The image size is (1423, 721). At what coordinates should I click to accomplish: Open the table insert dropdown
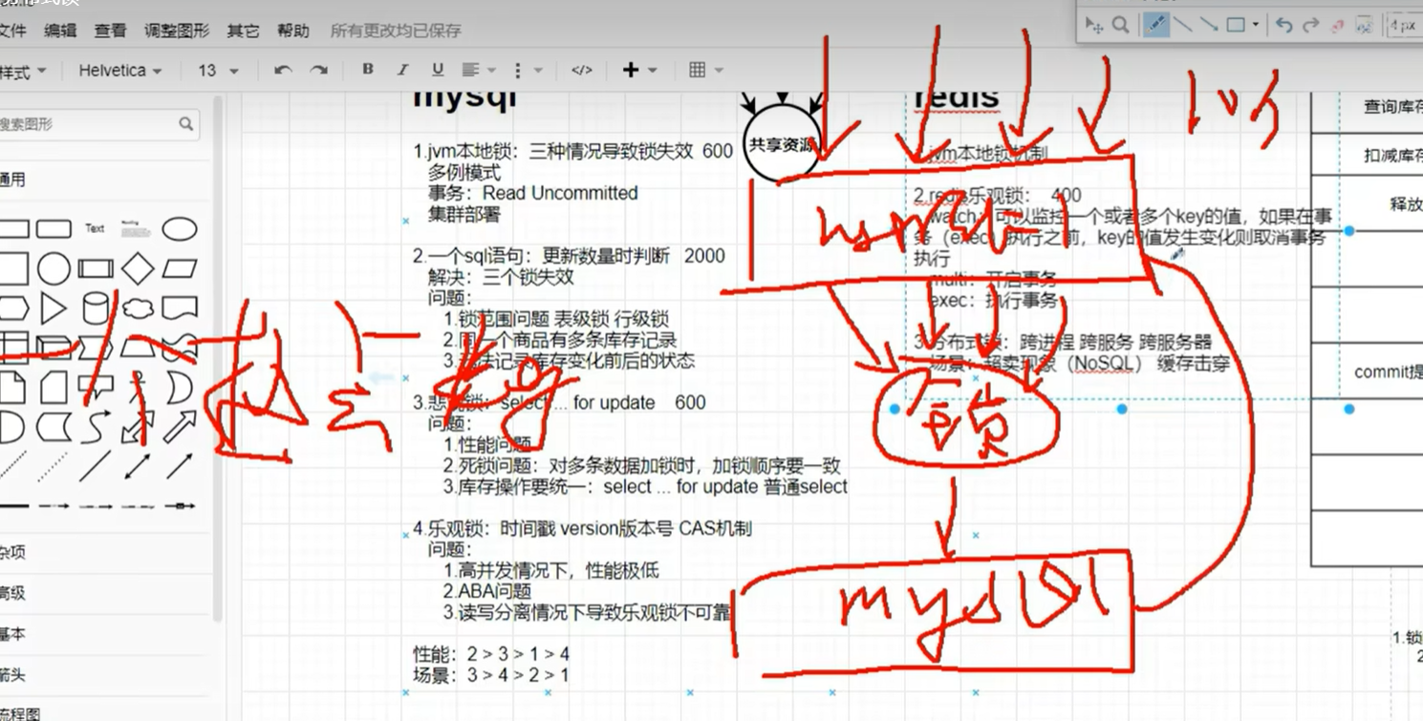tap(705, 70)
